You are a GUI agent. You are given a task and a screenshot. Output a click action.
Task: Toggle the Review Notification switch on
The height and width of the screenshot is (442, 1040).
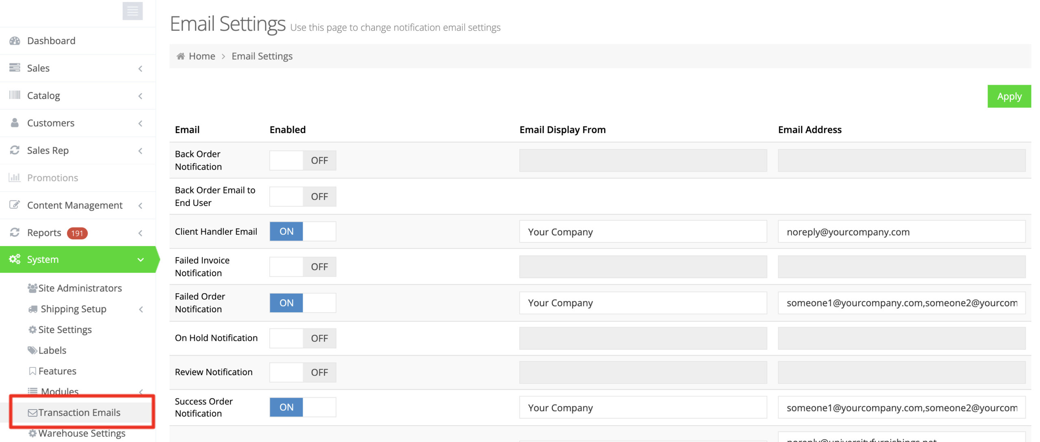(x=303, y=372)
